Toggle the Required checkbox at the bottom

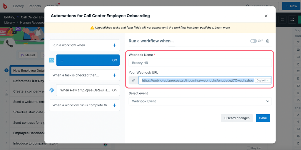coord(248,148)
